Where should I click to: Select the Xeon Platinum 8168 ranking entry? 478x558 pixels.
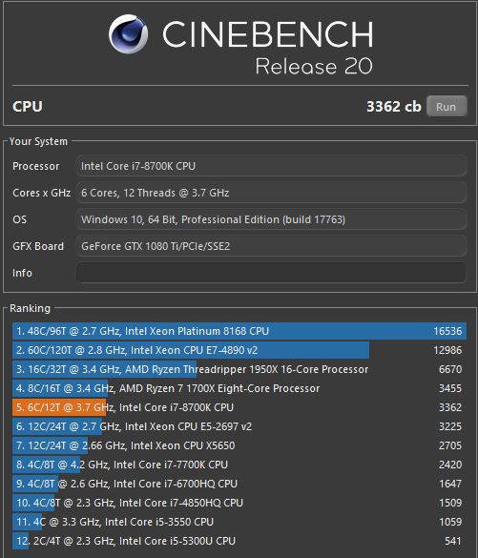[239, 331]
